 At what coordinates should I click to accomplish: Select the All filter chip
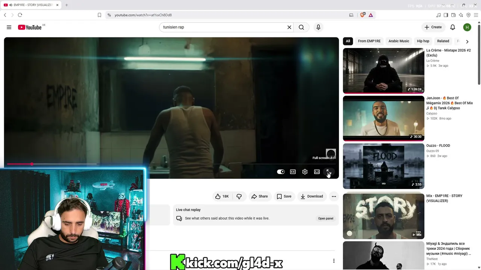[348, 41]
